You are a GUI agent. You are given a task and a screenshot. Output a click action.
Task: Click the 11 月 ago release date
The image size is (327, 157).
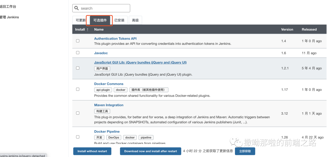(x=309, y=53)
